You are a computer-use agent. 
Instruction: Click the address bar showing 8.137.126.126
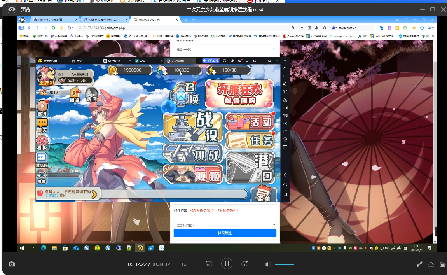pos(182,28)
